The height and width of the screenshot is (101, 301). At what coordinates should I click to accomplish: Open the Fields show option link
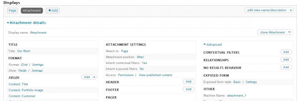tap(22, 70)
